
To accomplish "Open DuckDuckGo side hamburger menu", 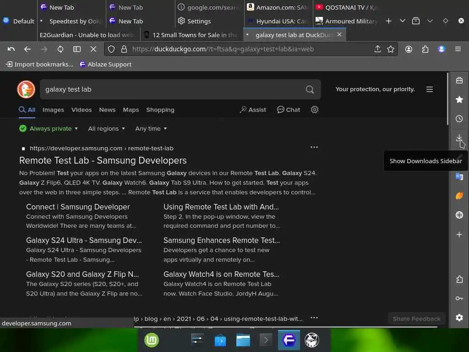I will 430,89.
